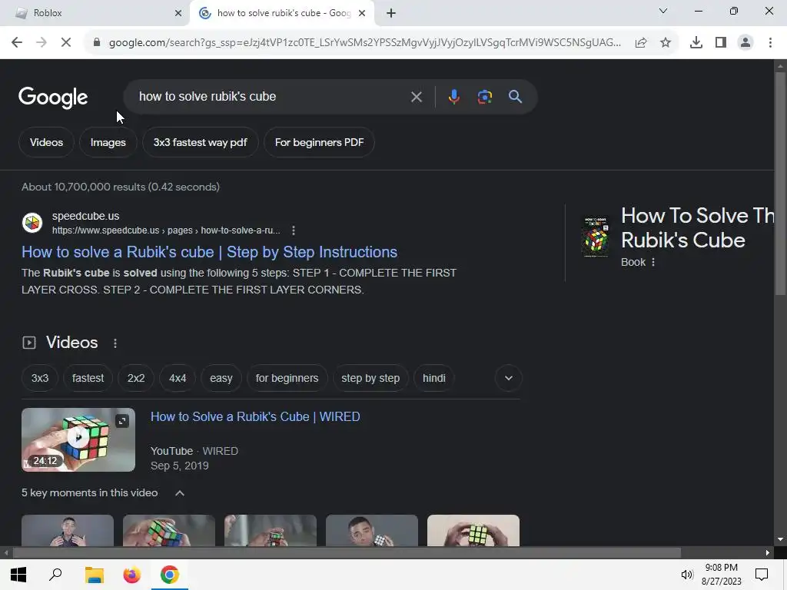Open Chrome profile avatar
The height and width of the screenshot is (590, 787).
point(745,43)
